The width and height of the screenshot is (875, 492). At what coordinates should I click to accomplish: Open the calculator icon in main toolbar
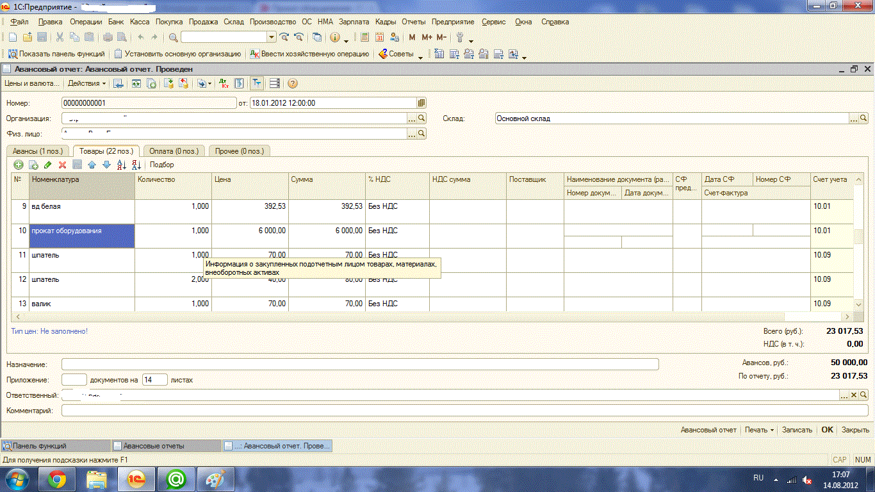coord(364,37)
